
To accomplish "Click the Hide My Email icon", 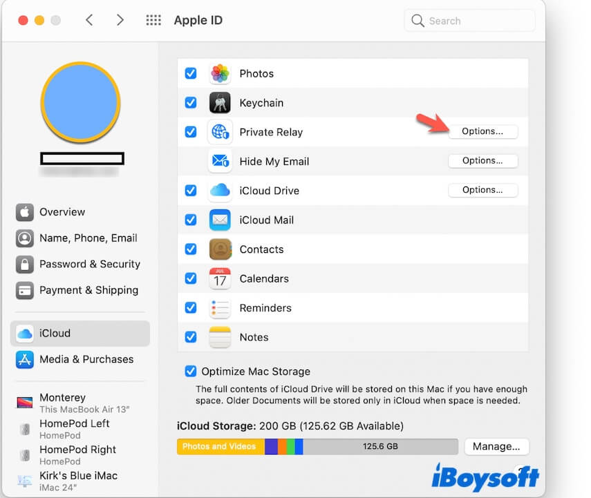I will pyautogui.click(x=220, y=161).
